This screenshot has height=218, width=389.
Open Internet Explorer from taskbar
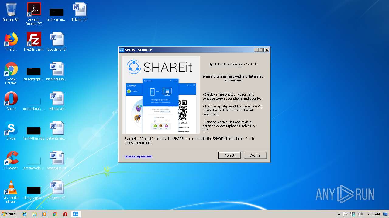tap(24, 214)
